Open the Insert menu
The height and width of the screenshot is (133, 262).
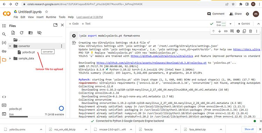tap(40, 17)
